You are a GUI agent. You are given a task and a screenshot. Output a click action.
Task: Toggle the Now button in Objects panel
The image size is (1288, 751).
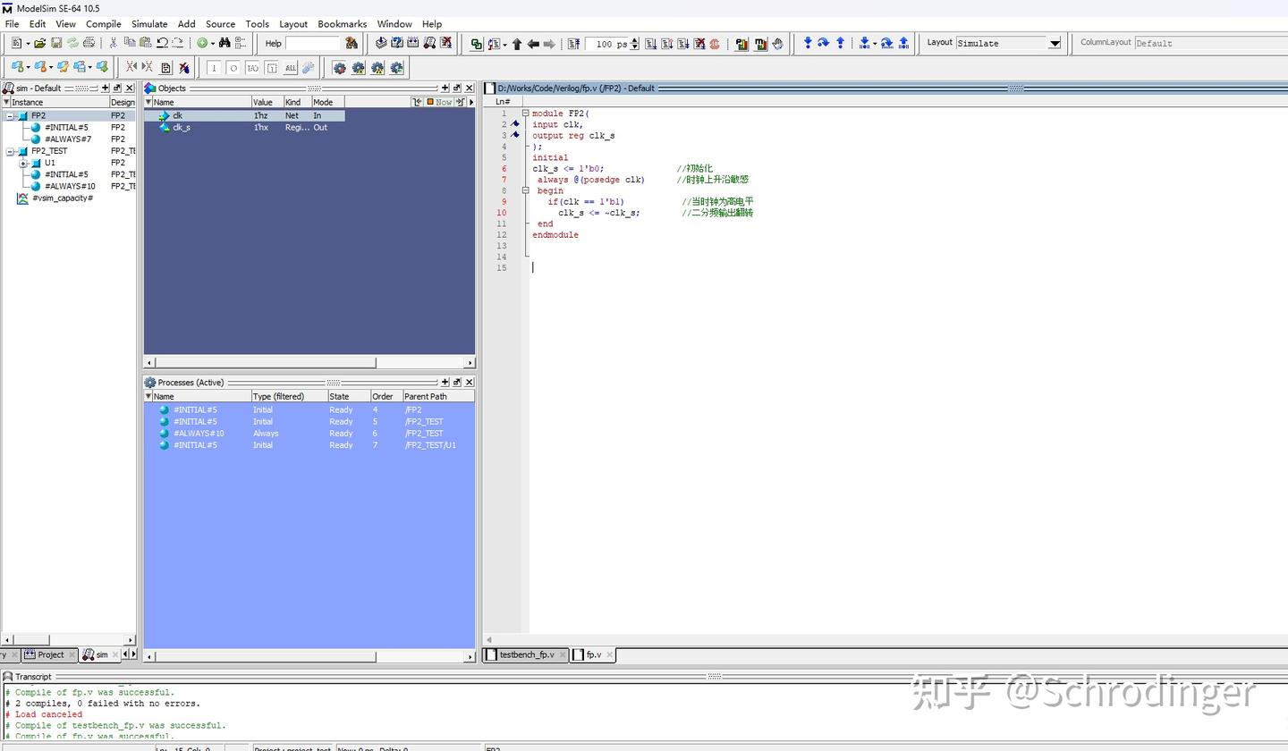(439, 102)
